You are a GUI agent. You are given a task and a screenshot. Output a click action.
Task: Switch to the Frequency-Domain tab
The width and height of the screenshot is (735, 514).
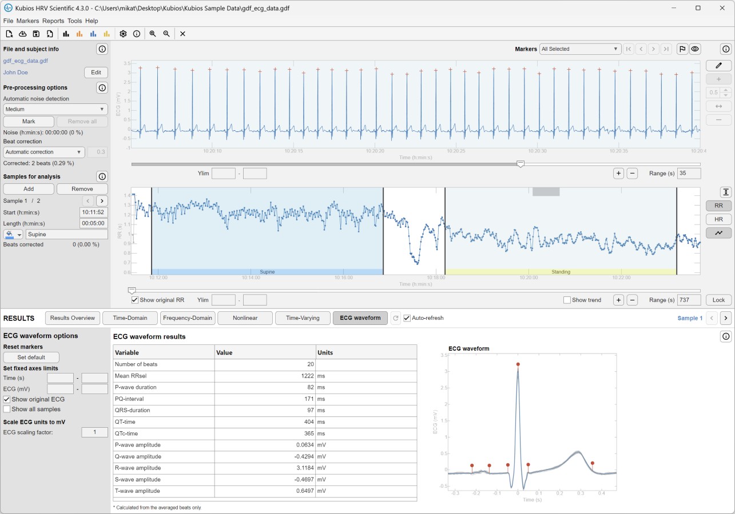188,318
